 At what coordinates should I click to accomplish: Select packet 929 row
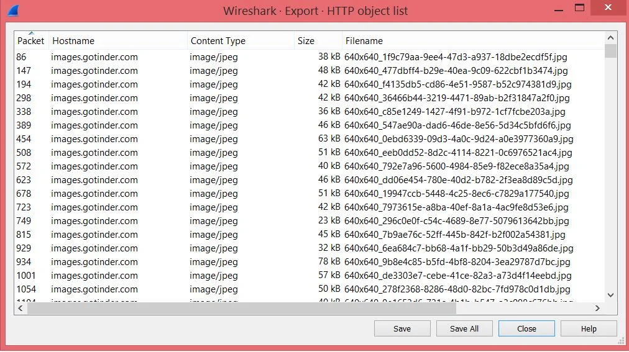tap(309, 248)
